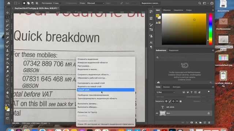Viewport: 234px width, 131px height.
Task: Open the Layers panel flyout menu
Action: point(213,87)
